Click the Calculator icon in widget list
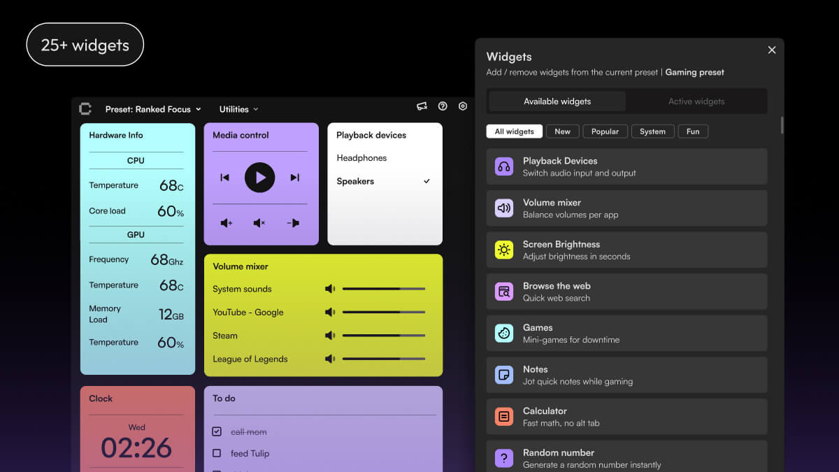The height and width of the screenshot is (472, 839). [x=504, y=417]
